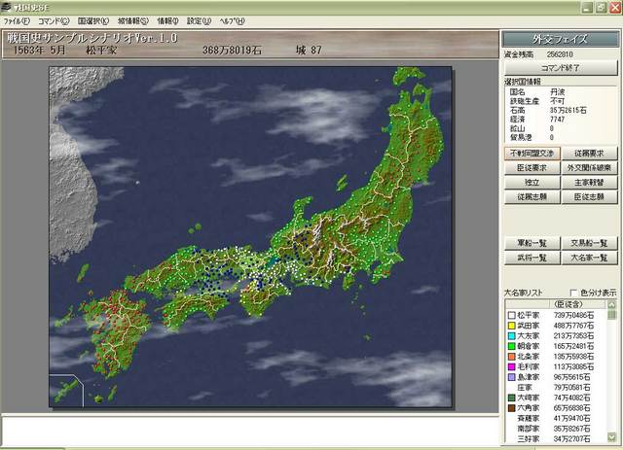Open the コマンド(C) menu
The height and width of the screenshot is (450, 623).
[x=54, y=21]
